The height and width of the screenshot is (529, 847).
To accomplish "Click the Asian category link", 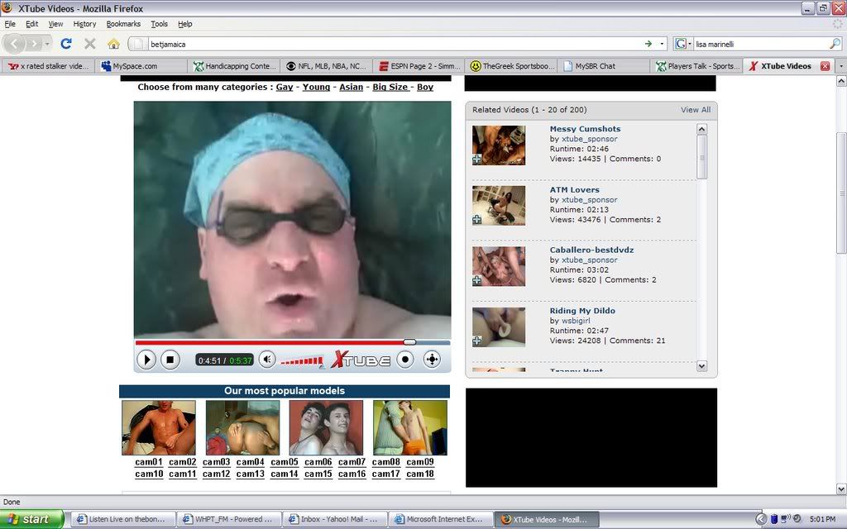I will pos(351,87).
